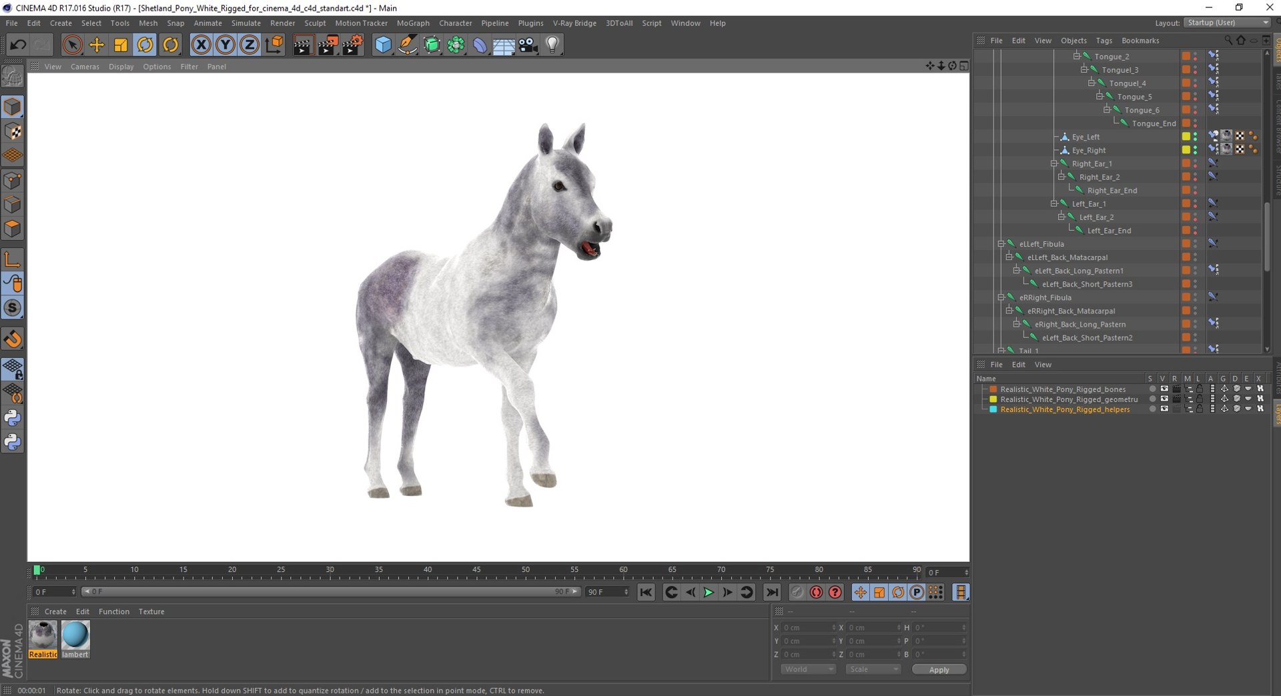Toggle Parameter keyframe recording
Screen dimensions: 1281x696
pyautogui.click(x=917, y=592)
